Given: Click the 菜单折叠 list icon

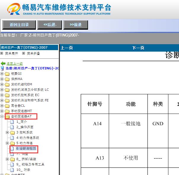Looking at the screenshot, I should [x=23, y=53].
